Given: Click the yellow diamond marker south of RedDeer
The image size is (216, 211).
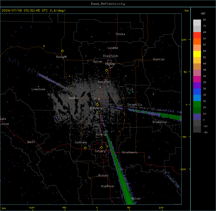Looking at the screenshot, I should (x=106, y=70).
